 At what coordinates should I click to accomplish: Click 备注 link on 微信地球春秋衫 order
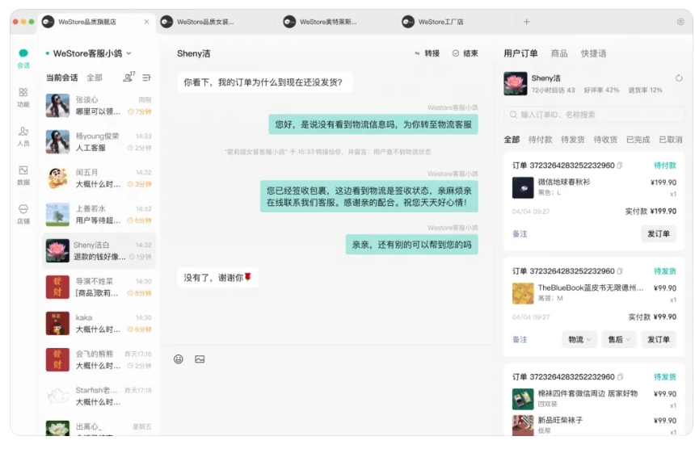[520, 234]
